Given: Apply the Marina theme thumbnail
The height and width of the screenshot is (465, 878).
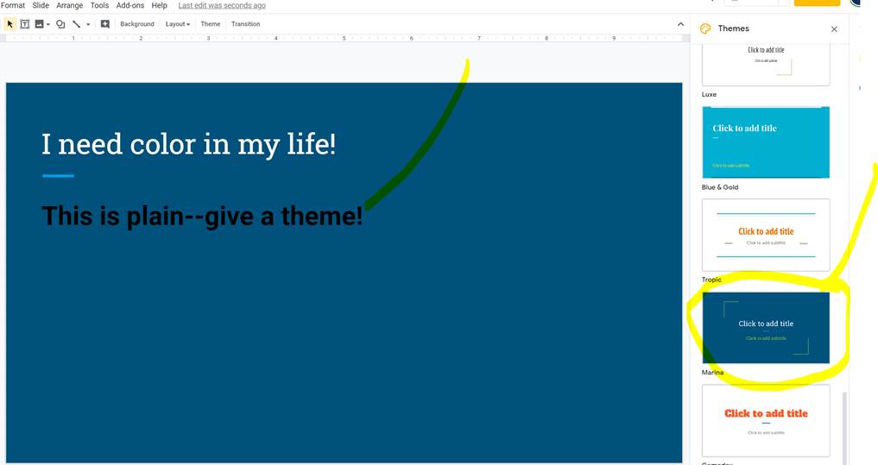Looking at the screenshot, I should [x=766, y=328].
